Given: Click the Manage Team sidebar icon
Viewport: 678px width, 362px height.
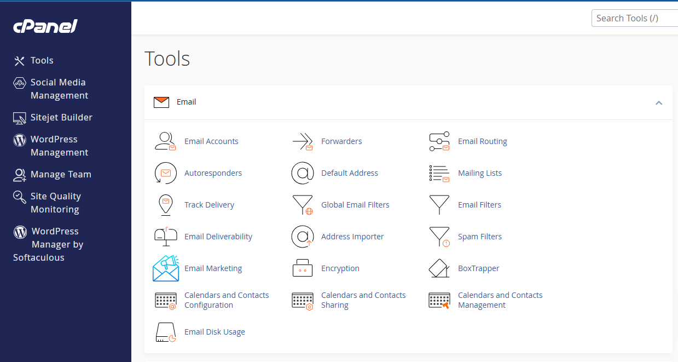Looking at the screenshot, I should pyautogui.click(x=20, y=175).
